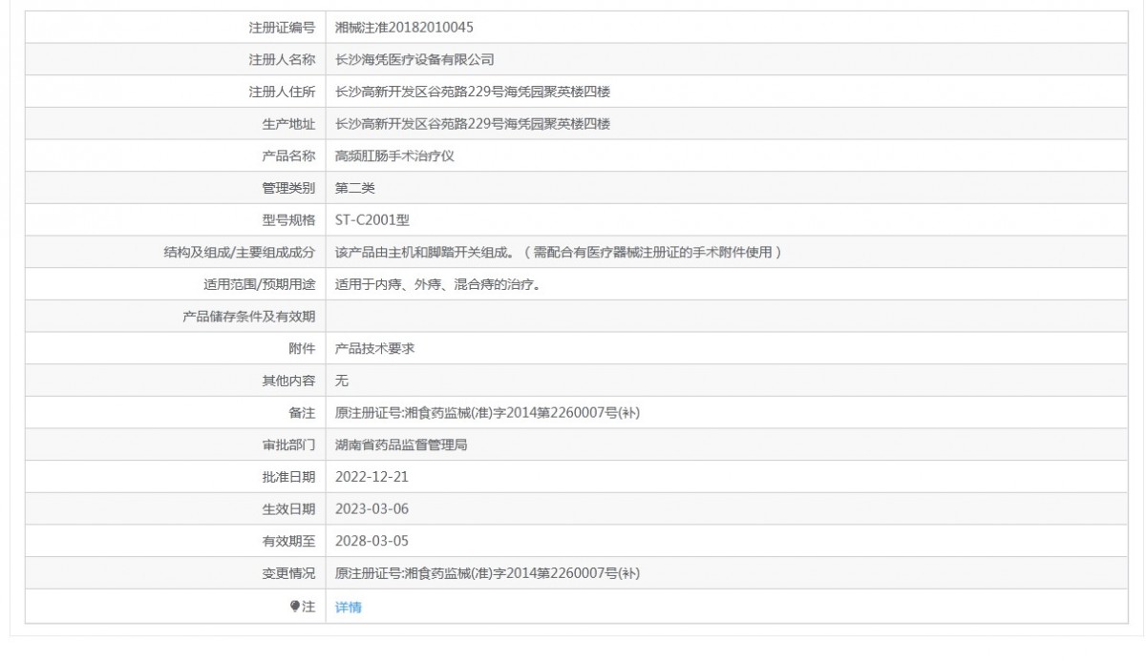
Task: Click the 生产地址 label
Action: (x=288, y=124)
